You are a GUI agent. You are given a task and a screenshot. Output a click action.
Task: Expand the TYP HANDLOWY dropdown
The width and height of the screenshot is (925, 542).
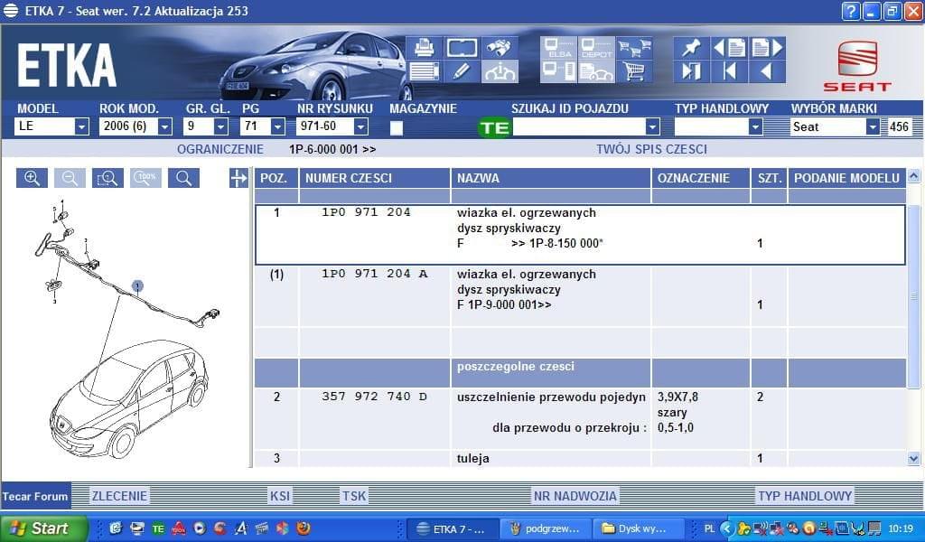click(x=755, y=126)
